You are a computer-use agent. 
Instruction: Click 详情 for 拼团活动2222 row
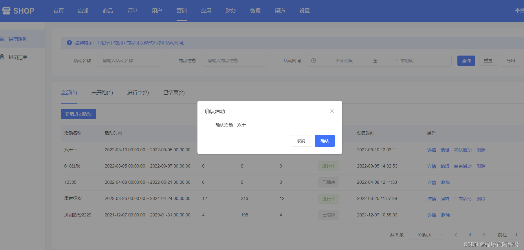[x=432, y=215]
